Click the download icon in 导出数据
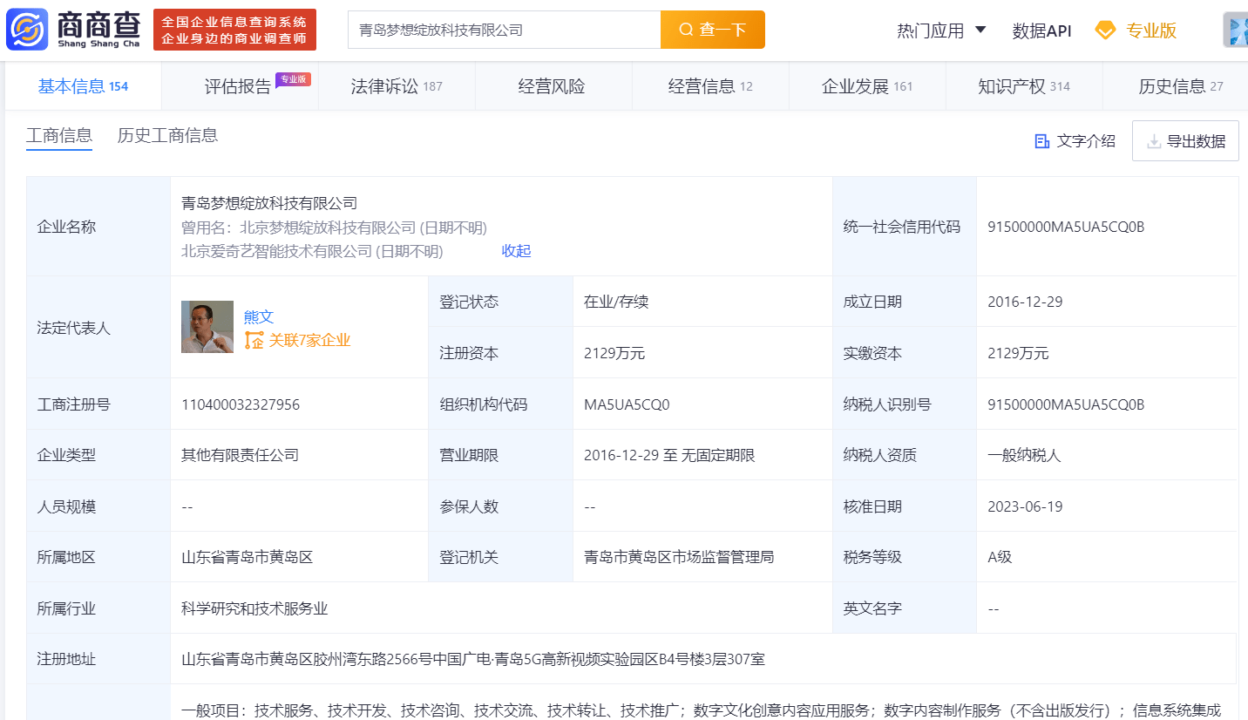 pos(1154,141)
